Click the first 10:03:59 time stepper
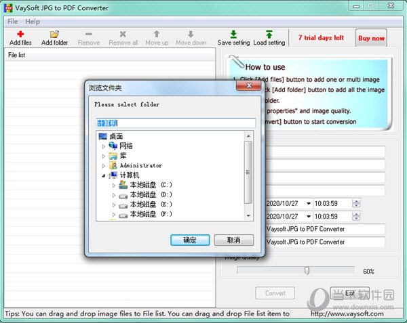The image size is (407, 323). point(356,204)
